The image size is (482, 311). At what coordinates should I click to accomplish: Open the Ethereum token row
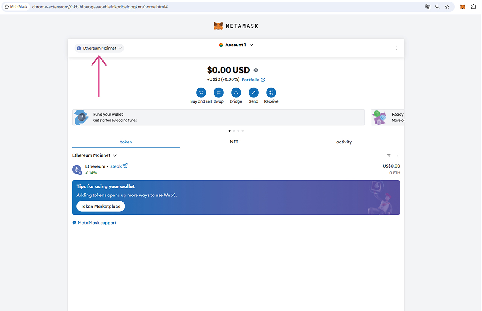click(236, 169)
